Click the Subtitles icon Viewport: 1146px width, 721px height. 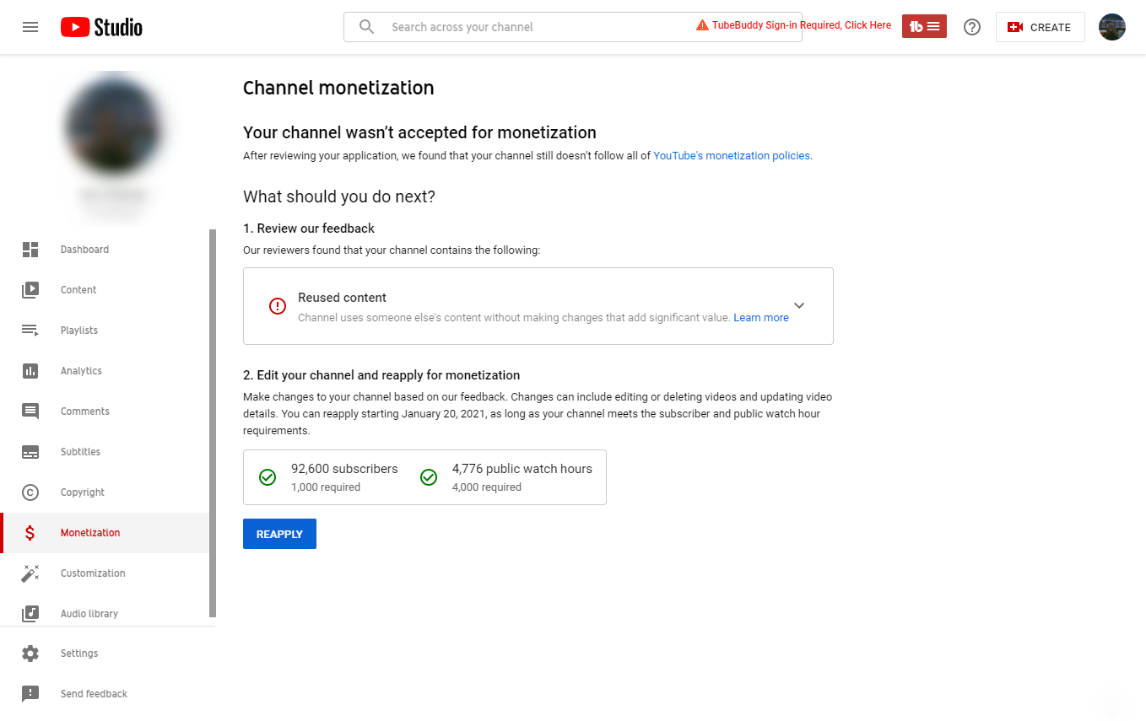coord(30,452)
